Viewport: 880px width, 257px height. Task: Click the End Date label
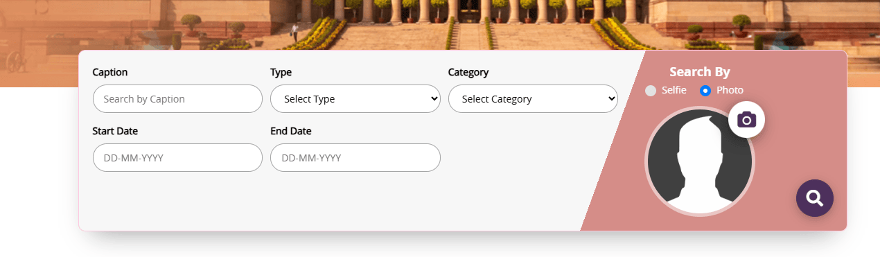tap(291, 131)
